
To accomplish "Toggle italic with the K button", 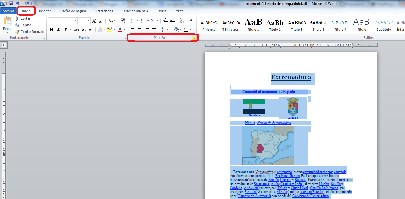I will (x=58, y=30).
